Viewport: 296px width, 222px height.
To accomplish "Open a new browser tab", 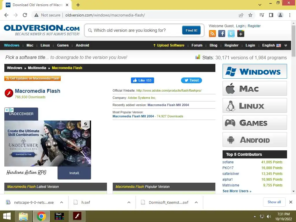I will click(78, 5).
